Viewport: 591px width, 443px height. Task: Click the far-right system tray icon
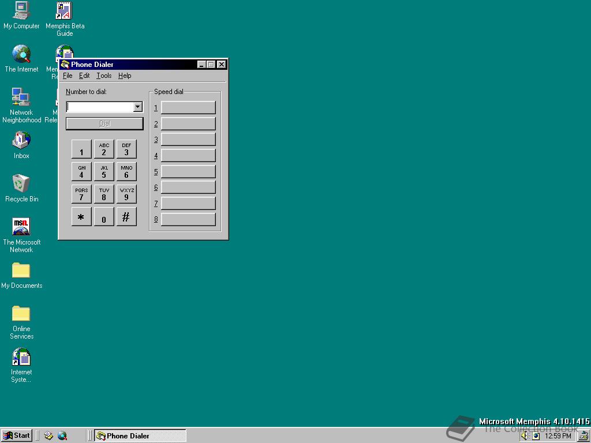pos(585,436)
